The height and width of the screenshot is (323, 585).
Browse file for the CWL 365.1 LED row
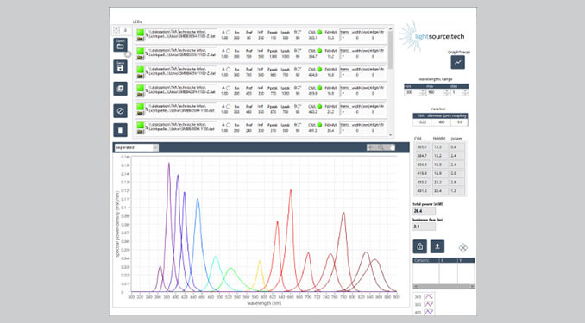(x=140, y=39)
